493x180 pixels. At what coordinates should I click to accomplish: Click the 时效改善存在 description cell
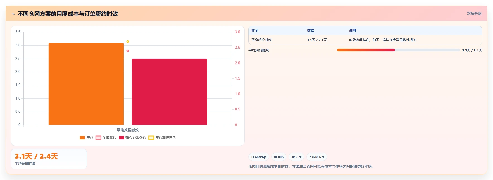tap(384, 40)
